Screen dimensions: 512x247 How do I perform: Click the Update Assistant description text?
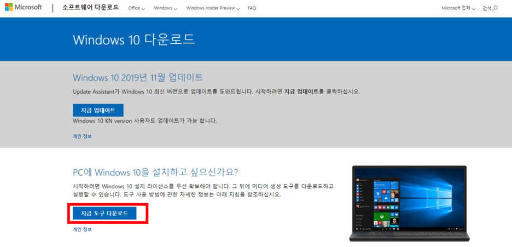[x=216, y=92]
